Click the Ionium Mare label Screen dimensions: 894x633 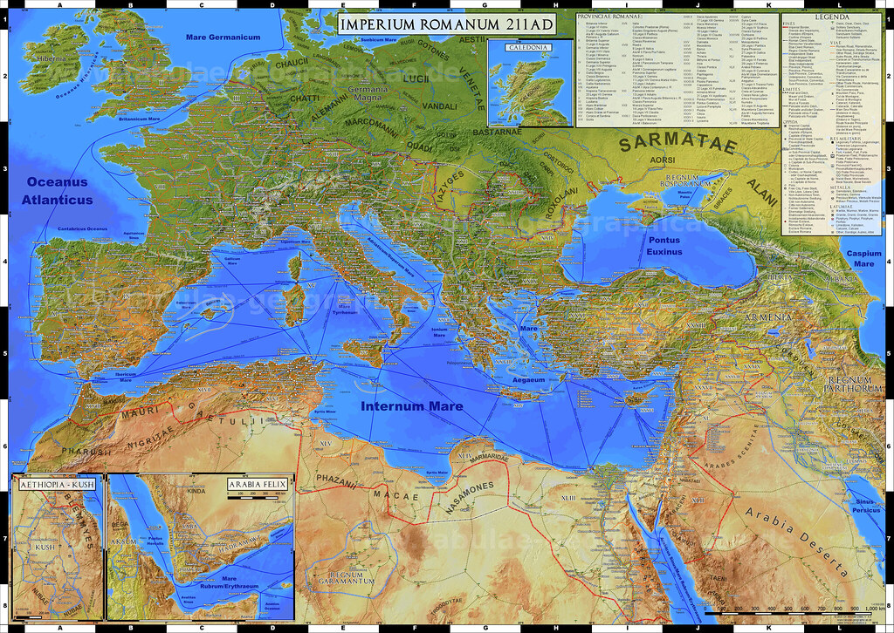[440, 332]
